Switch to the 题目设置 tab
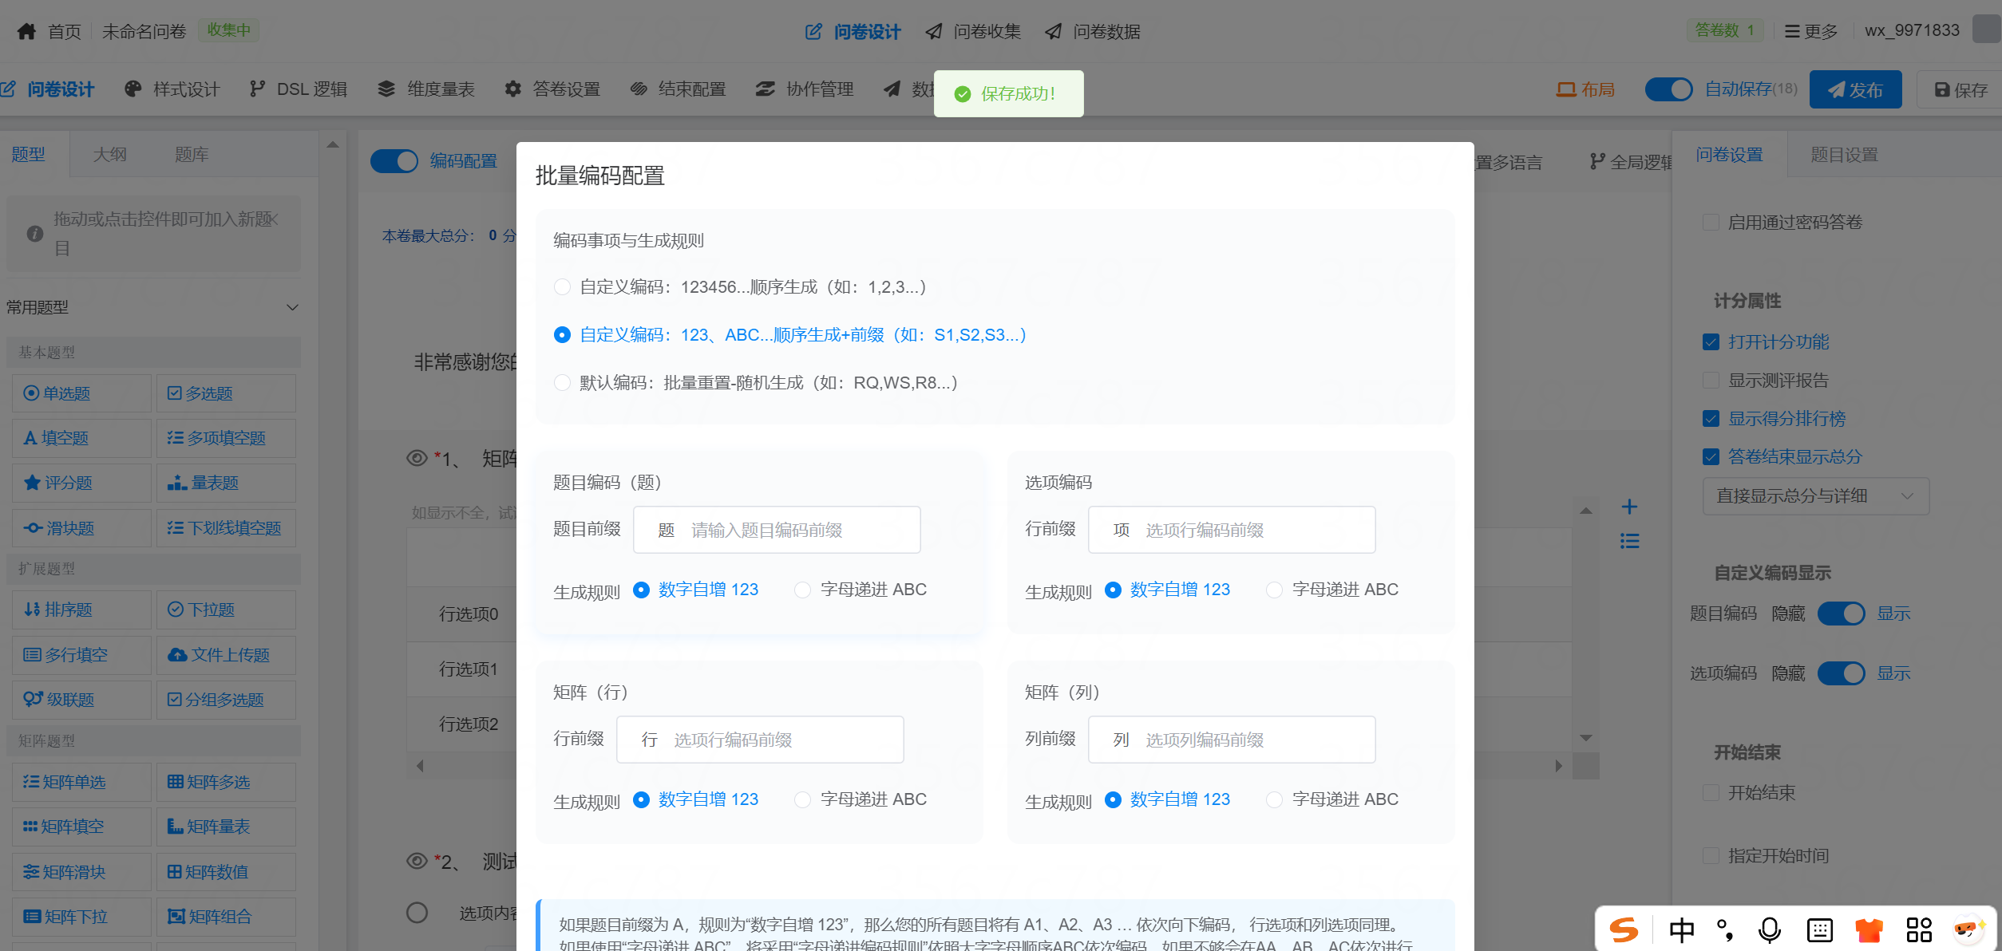2002x951 pixels. pos(1844,155)
